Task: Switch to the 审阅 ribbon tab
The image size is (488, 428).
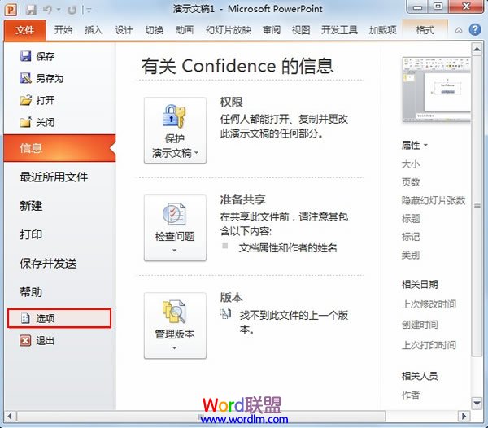Action: click(x=272, y=30)
